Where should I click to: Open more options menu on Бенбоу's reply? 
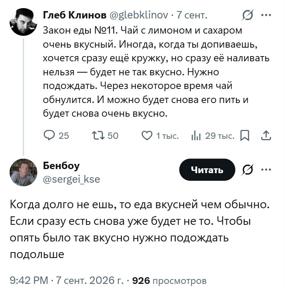266,170
